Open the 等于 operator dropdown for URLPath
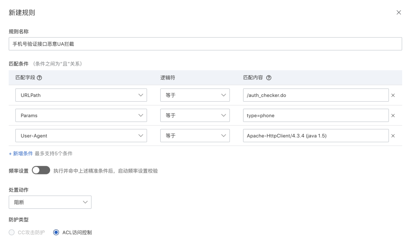Screen dimensions: 410x241 click(195, 95)
